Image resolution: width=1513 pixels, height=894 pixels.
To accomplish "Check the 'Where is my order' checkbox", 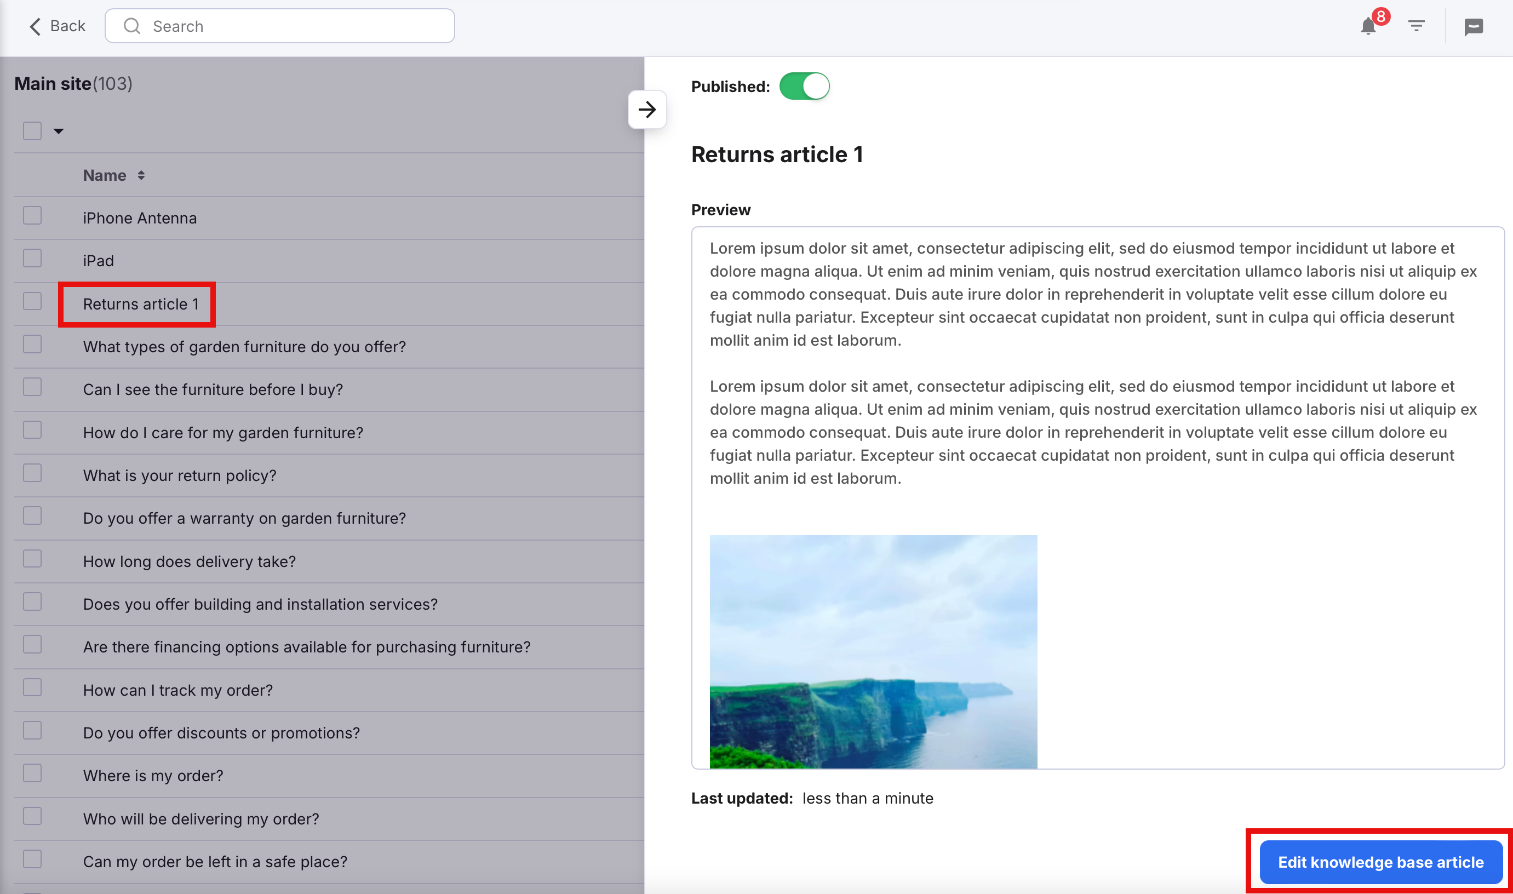I will 32,773.
